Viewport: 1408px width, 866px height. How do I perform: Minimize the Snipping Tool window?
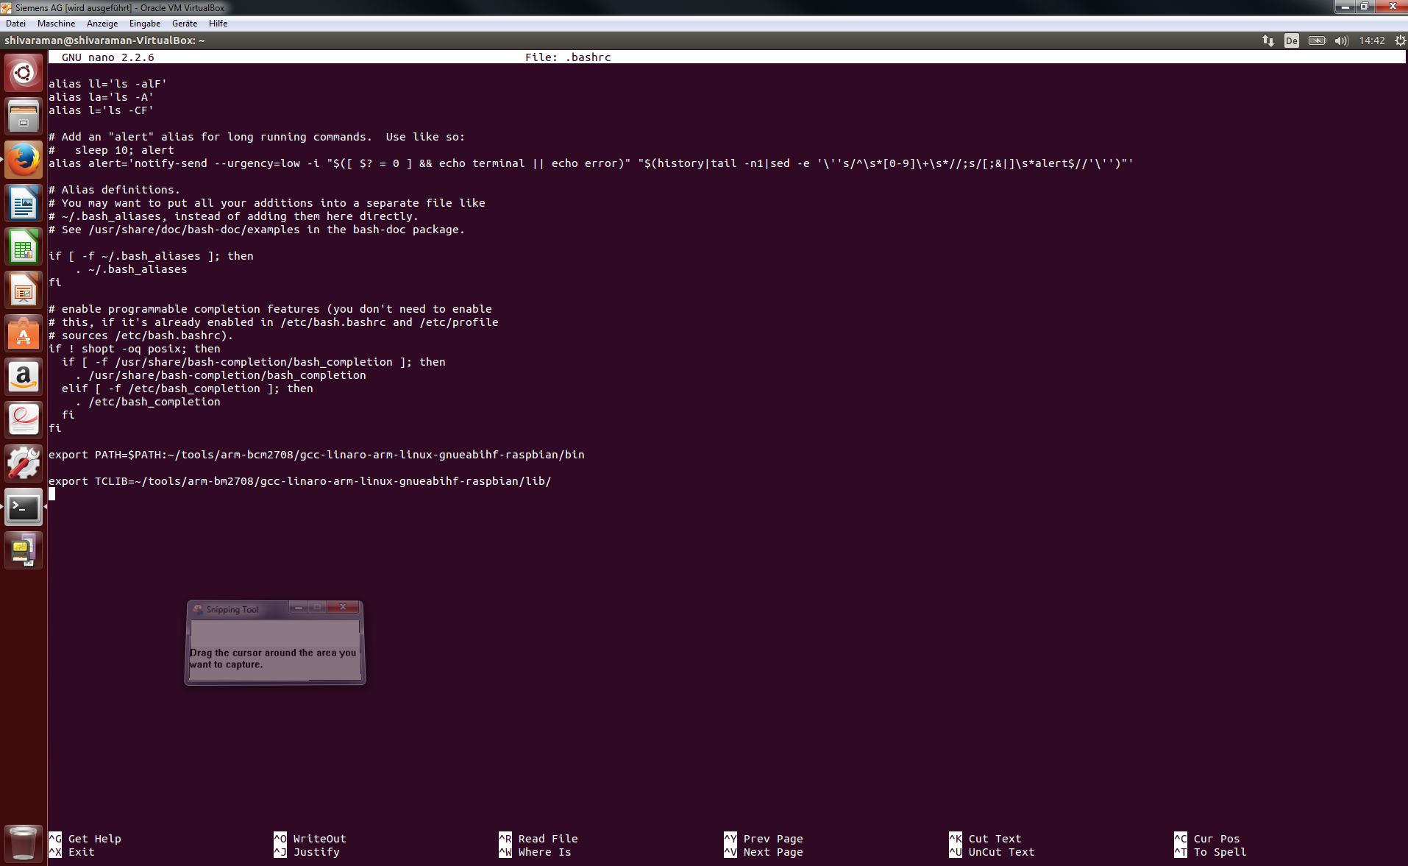tap(299, 607)
